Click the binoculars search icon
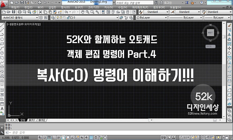The image size is (233, 140). [156, 2]
